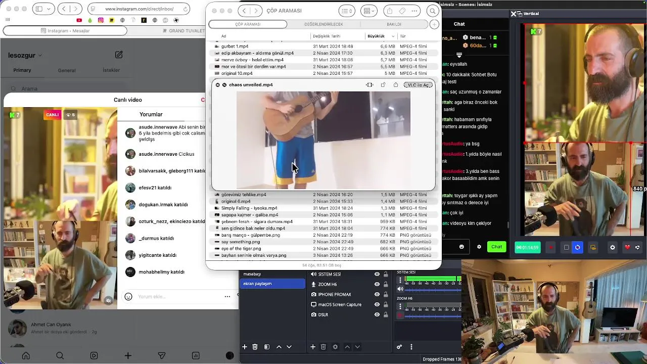Viewport: 647px width, 364px height.
Task: Toggle visibility of DSLR source
Action: pos(377,314)
